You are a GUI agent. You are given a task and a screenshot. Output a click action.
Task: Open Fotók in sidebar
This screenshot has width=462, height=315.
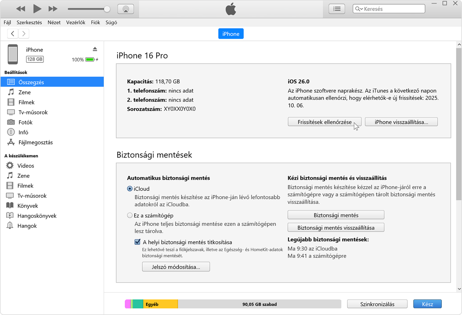click(25, 122)
